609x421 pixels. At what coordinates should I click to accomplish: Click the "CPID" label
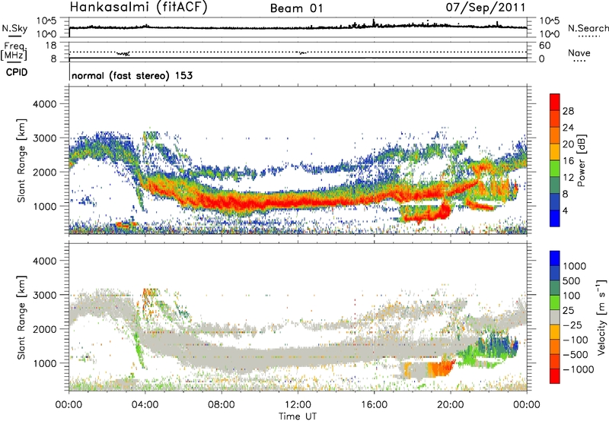coord(17,72)
